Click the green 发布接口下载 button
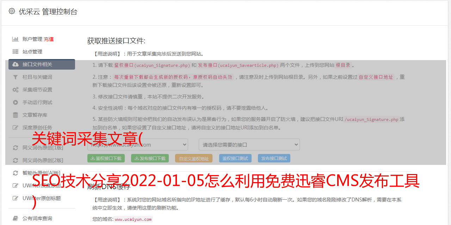Viewport: 451px width, 225px height. 150,158
